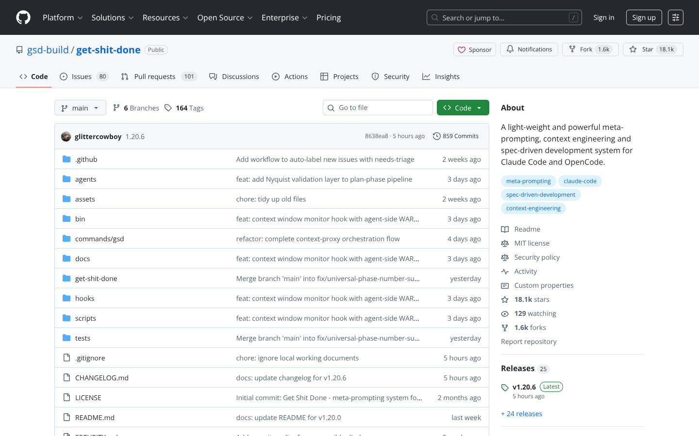Open the top-right settings sliders icon
The image size is (699, 436).
coord(675,17)
